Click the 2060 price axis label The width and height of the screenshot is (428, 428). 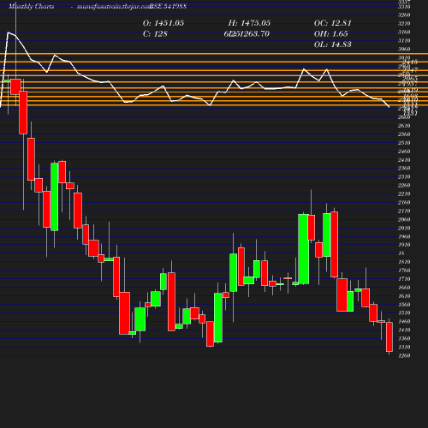pos(404,219)
